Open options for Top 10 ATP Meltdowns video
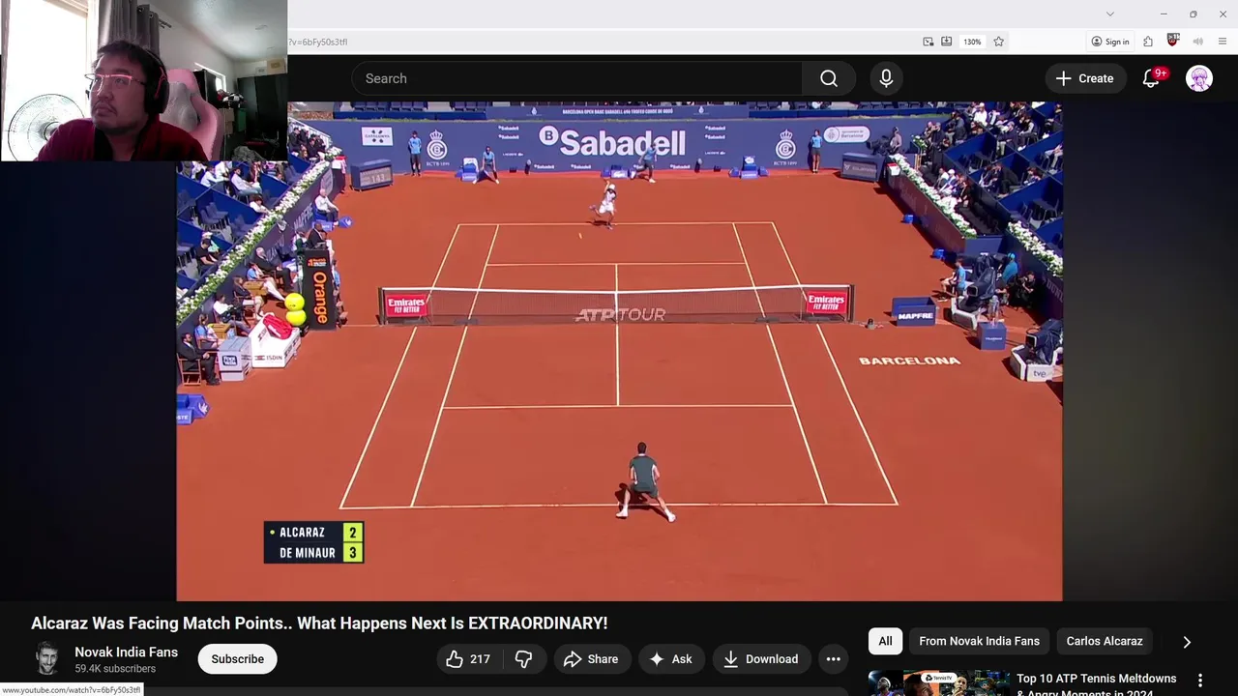This screenshot has height=696, width=1238. pos(1200,681)
